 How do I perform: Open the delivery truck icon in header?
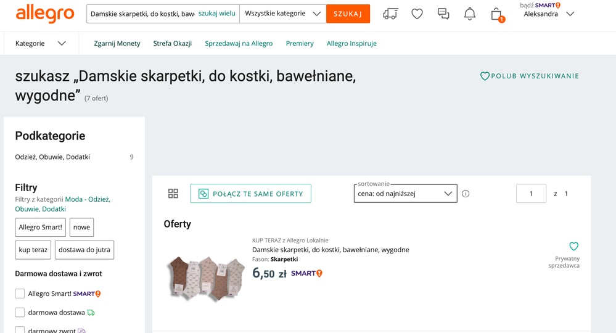pyautogui.click(x=390, y=14)
